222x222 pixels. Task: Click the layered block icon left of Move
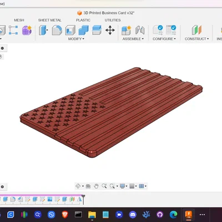(x=97, y=31)
